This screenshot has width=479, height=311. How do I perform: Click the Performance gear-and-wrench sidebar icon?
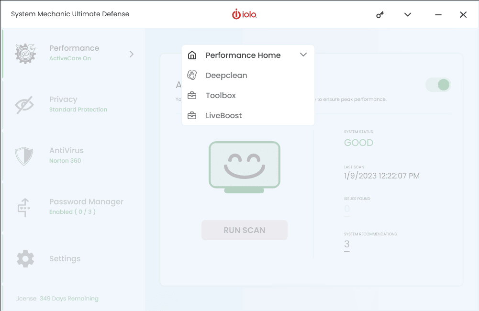click(25, 54)
